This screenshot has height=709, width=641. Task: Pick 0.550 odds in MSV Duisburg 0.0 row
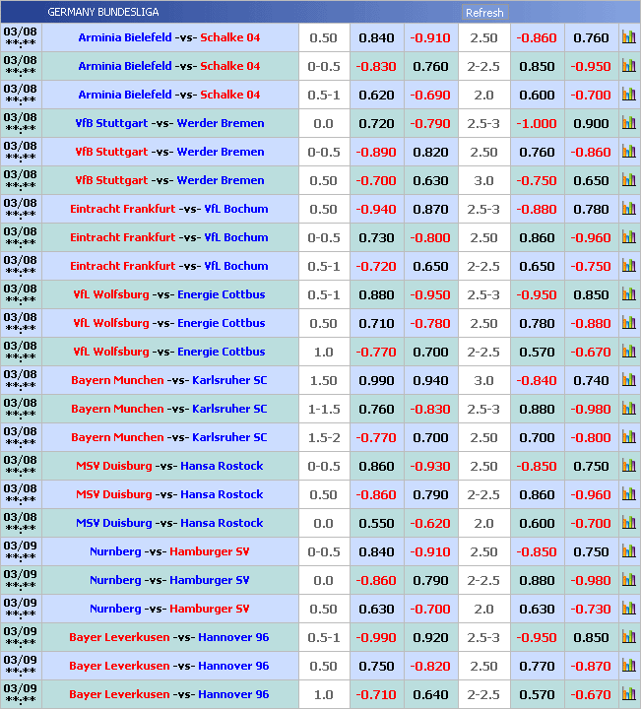(376, 523)
